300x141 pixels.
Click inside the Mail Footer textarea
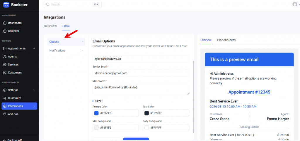point(141,89)
